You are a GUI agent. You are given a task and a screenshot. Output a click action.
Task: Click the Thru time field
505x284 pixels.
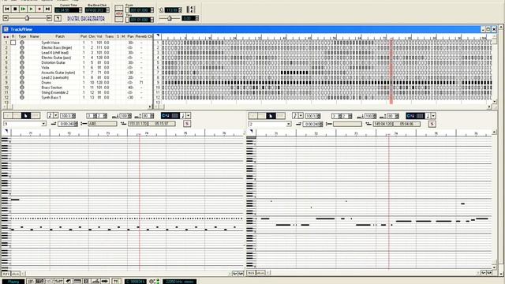pos(140,20)
